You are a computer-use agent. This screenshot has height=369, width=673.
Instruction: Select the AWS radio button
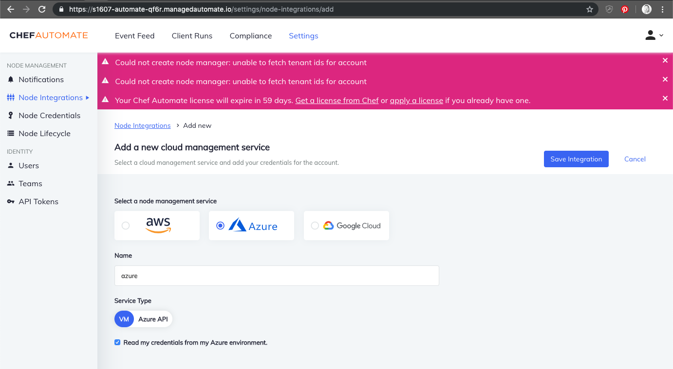click(126, 226)
